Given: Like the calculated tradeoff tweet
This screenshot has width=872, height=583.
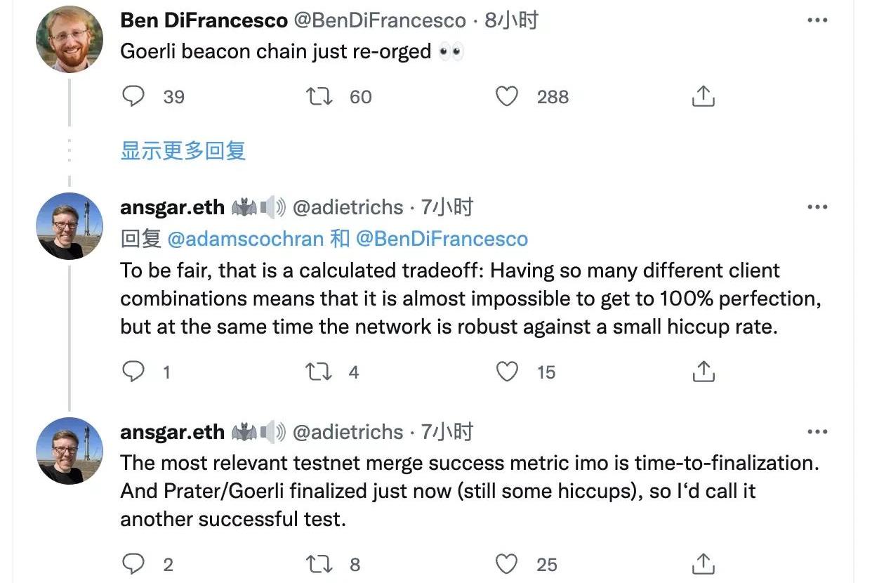Looking at the screenshot, I should [x=507, y=372].
